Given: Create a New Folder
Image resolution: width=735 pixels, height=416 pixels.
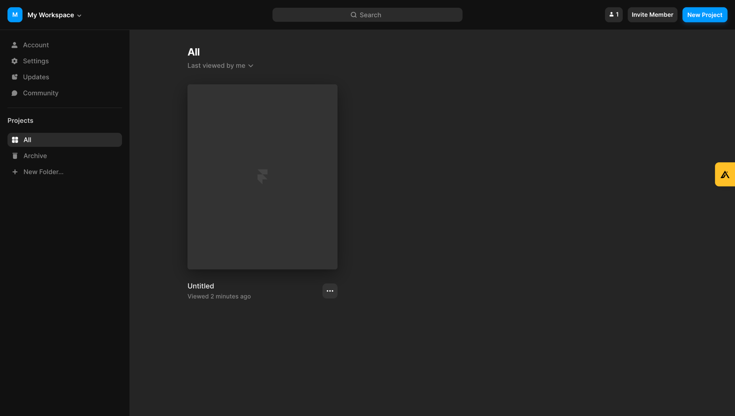Looking at the screenshot, I should 65,172.
